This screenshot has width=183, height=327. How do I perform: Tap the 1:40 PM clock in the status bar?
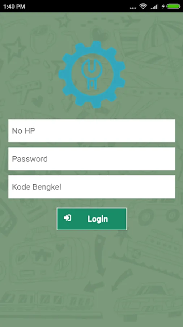(x=14, y=7)
